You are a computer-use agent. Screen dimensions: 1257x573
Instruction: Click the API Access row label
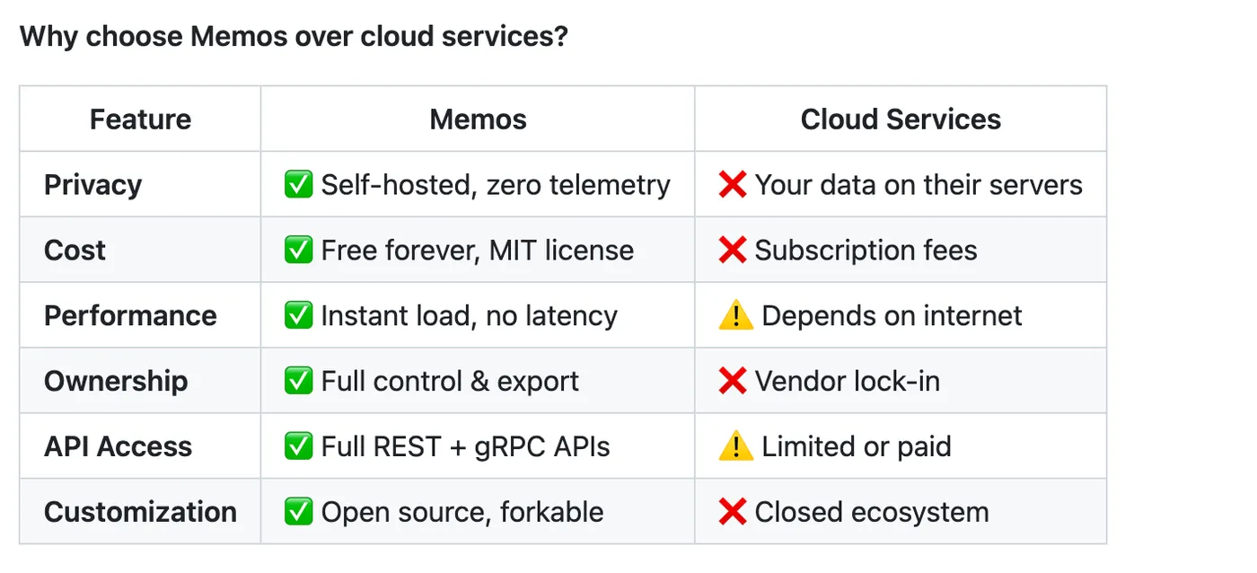tap(118, 446)
